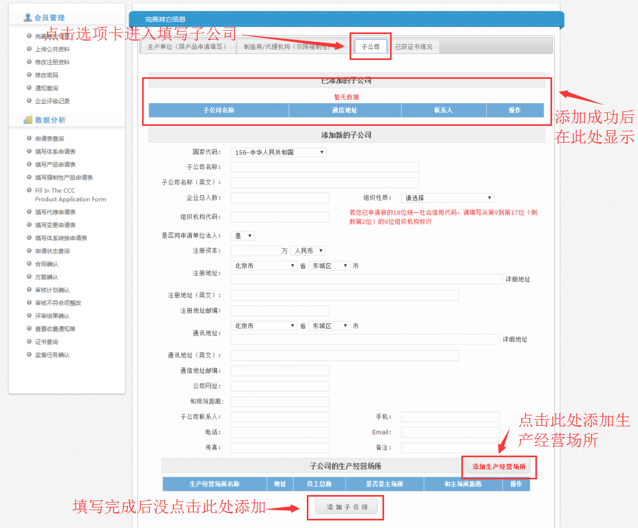Click the 会员管理 user icon
This screenshot has height=528, width=638.
28,18
